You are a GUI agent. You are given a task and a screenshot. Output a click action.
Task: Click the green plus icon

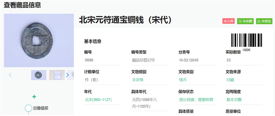(x=34, y=97)
